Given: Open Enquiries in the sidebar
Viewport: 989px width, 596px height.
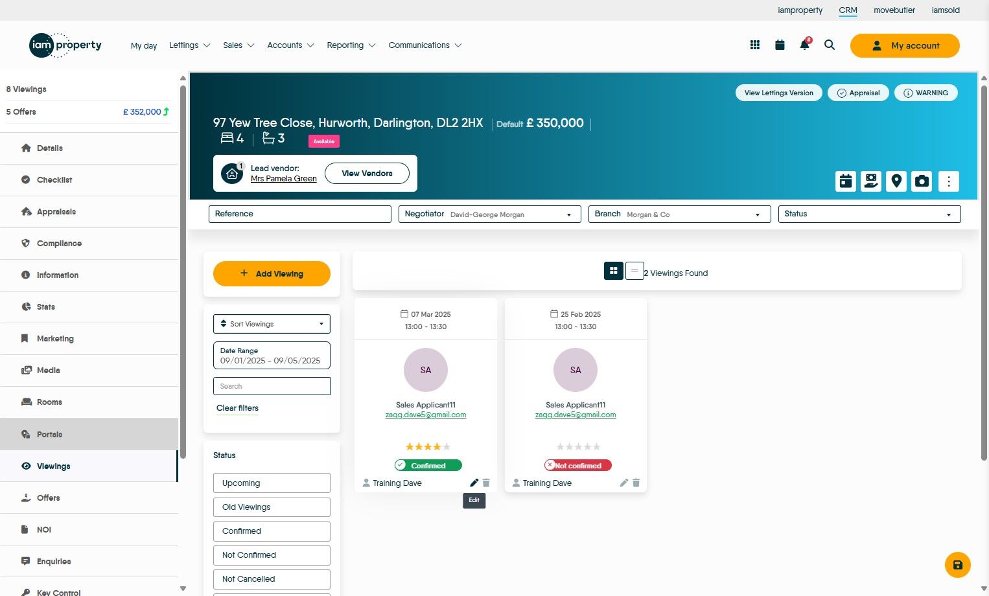Looking at the screenshot, I should [x=89, y=562].
